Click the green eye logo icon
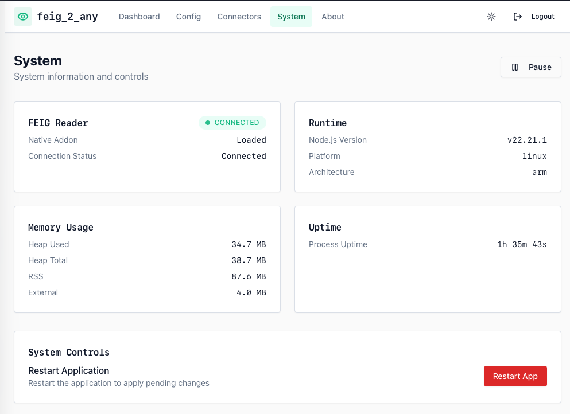Image resolution: width=570 pixels, height=414 pixels. (23, 17)
